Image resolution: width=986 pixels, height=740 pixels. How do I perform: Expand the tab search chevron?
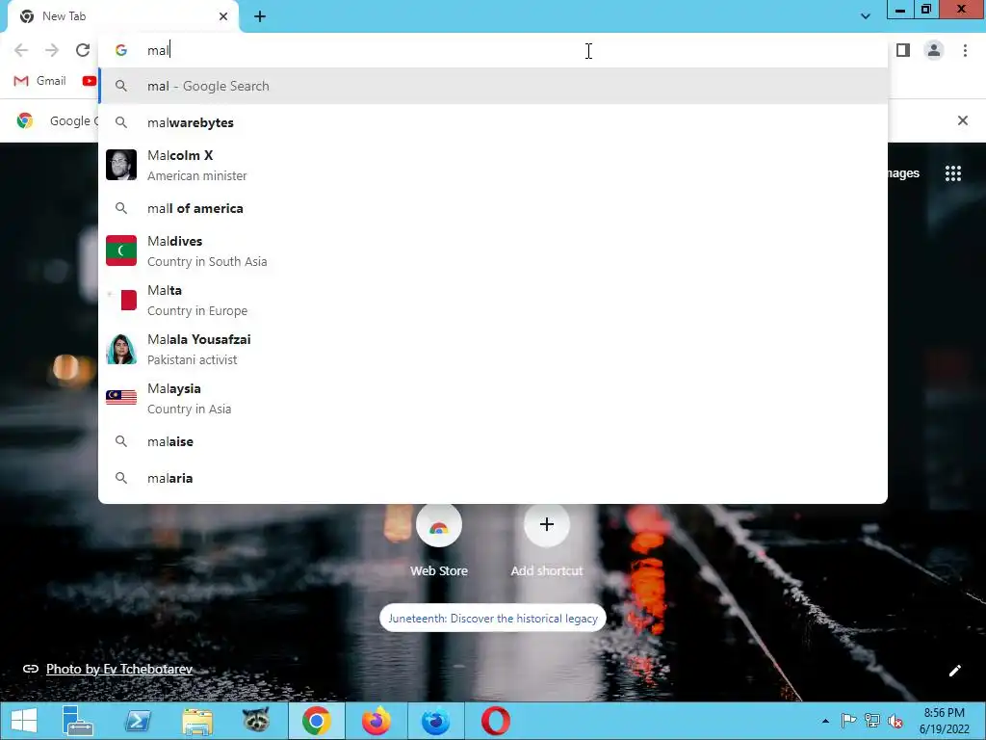tap(866, 16)
